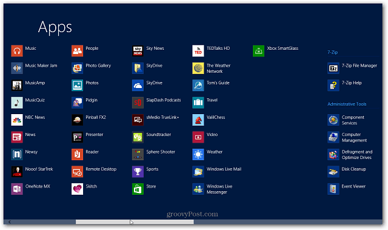Launch the People app icon
The image size is (388, 230).
(x=77, y=51)
